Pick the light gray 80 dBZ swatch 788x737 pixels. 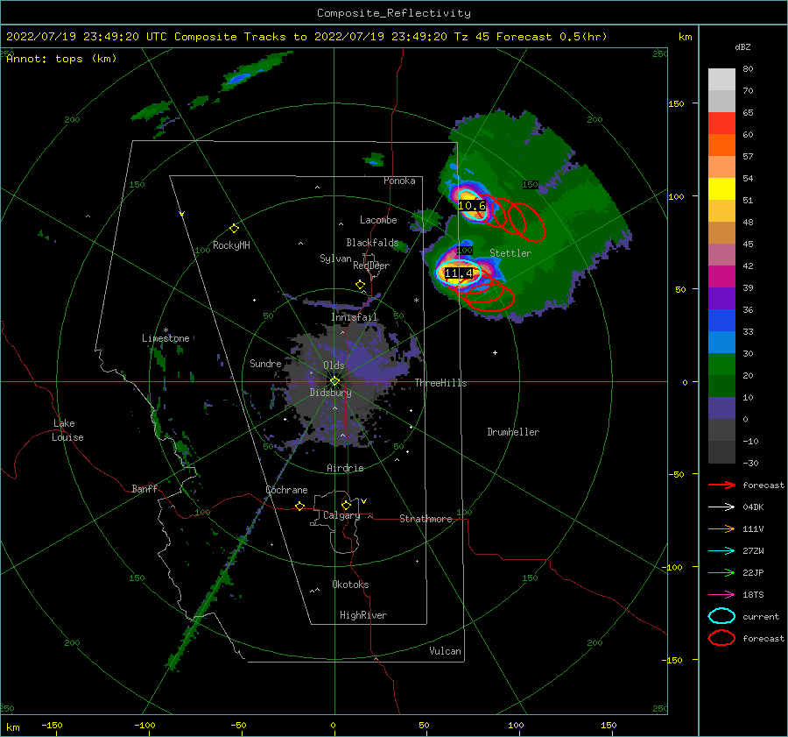tap(721, 80)
